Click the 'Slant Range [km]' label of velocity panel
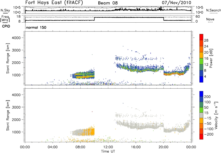Screen dimensions: 221x153 (8, 115)
